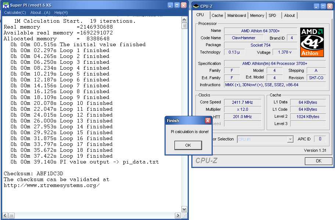335x220 pixels.
Task: Click the L1 Code value 64 KBytes
Action: (x=308, y=109)
